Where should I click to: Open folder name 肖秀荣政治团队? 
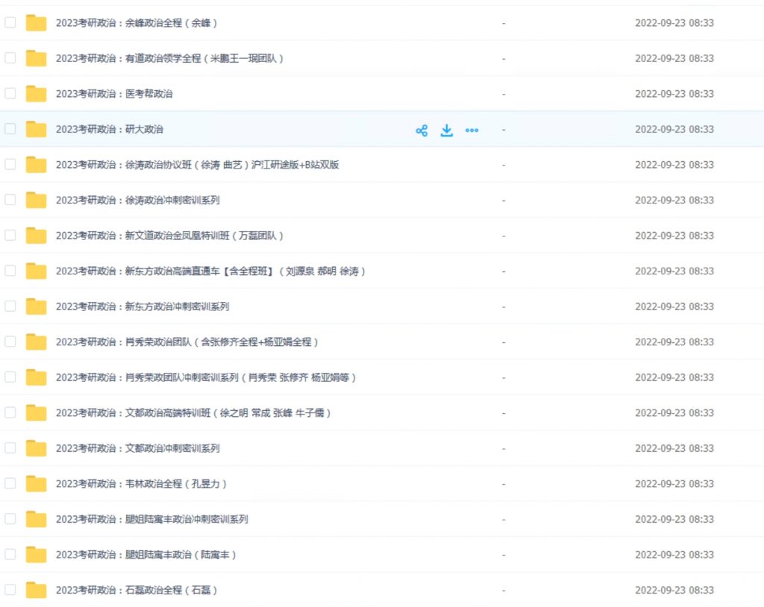point(187,342)
